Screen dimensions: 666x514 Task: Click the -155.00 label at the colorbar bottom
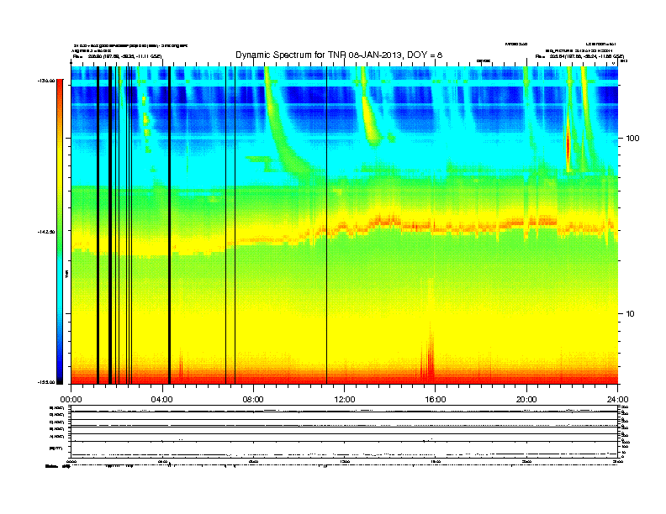[x=46, y=382]
